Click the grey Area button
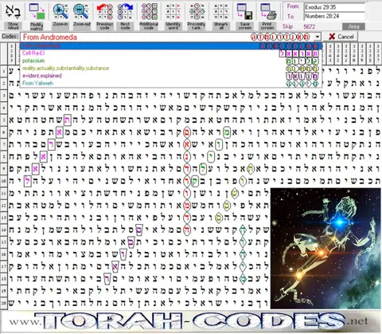Viewport: 382px width, 334px height. pyautogui.click(x=353, y=26)
